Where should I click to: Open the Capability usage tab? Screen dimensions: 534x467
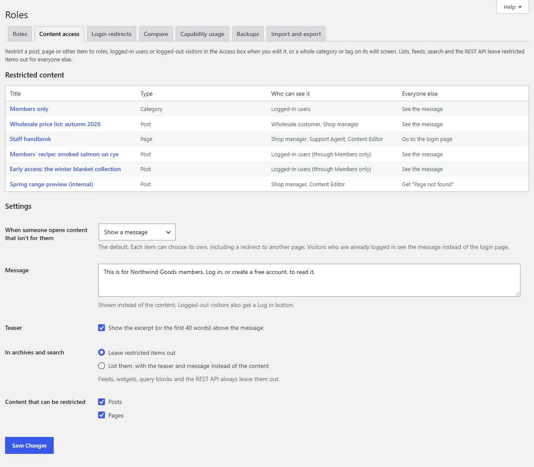click(202, 34)
